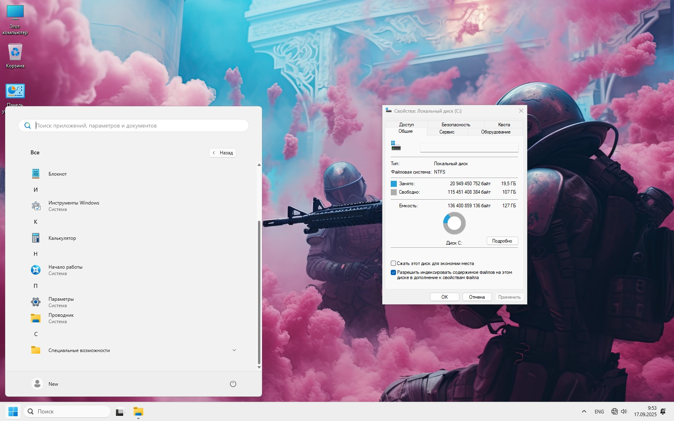This screenshot has width=674, height=421.
Task: Switch to the Сервис tab
Action: 447,132
